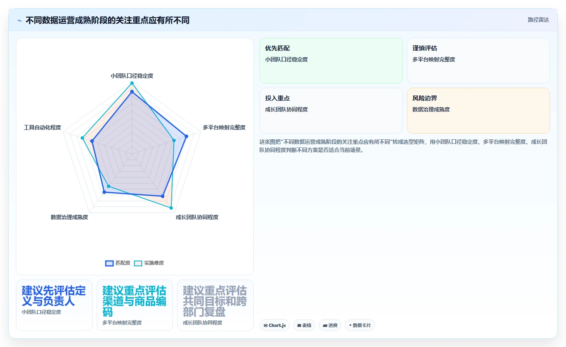This screenshot has height=347, width=566.
Task: Click 小团队口径稳定度 text in the 优先匹配 card
Action: 286,59
